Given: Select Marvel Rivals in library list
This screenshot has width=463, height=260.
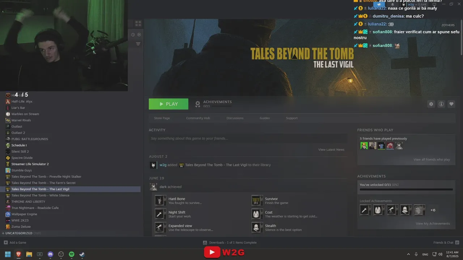Looking at the screenshot, I should coord(21,120).
